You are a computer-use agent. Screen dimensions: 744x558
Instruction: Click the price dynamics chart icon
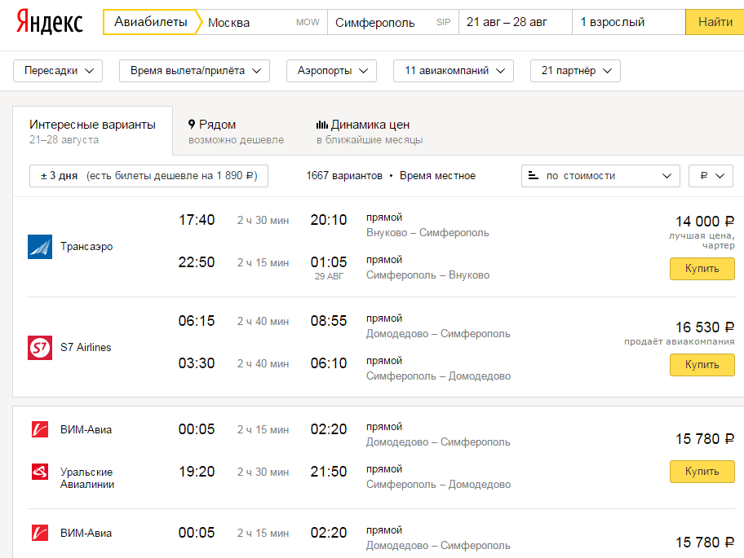pyautogui.click(x=321, y=125)
